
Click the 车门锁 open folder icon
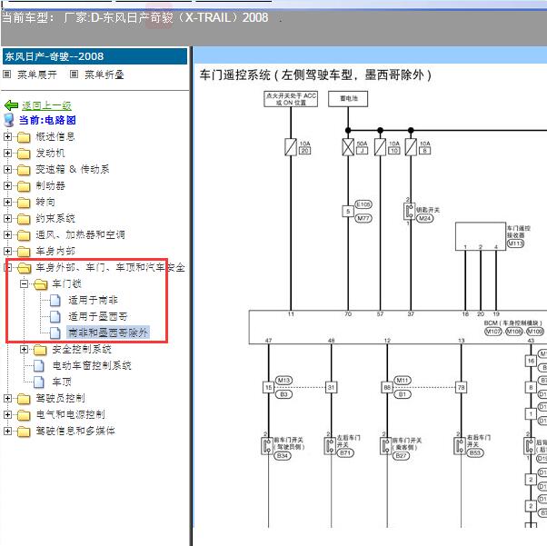pos(40,284)
